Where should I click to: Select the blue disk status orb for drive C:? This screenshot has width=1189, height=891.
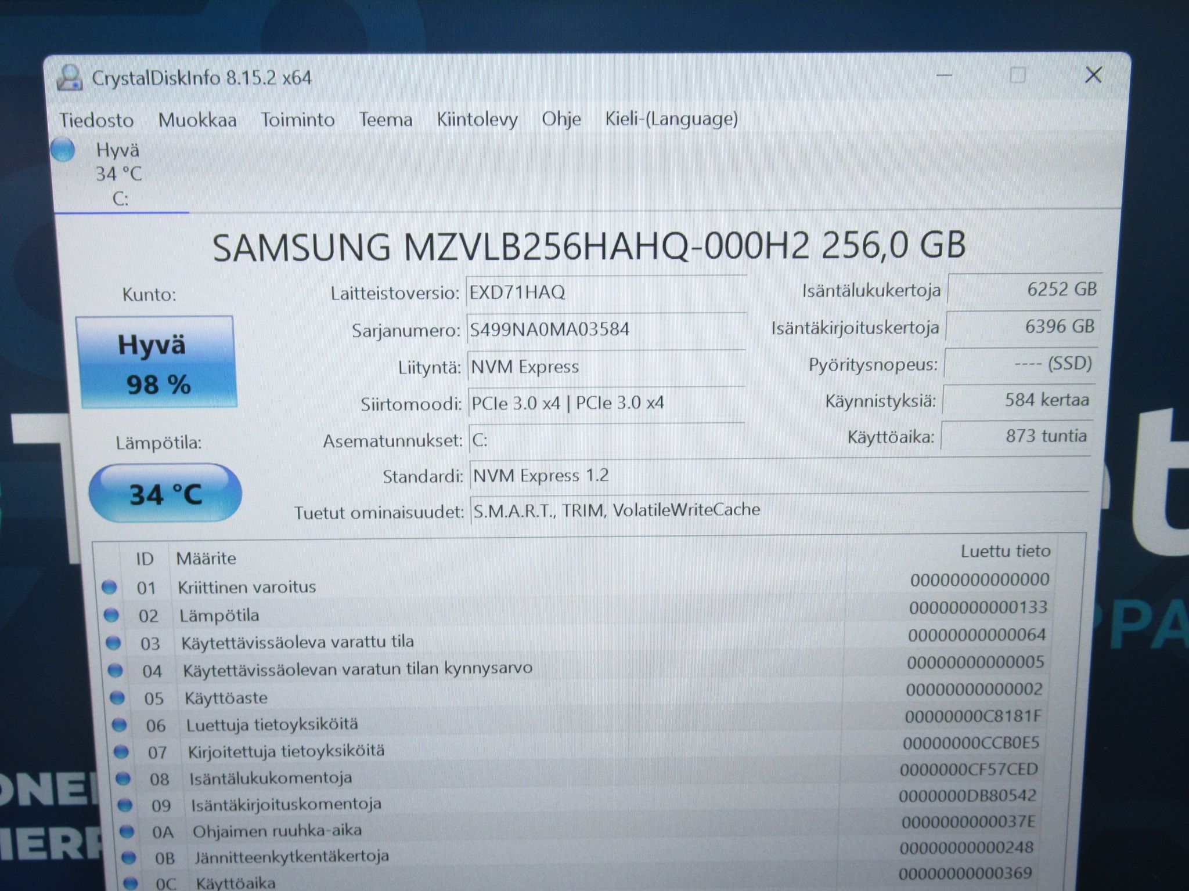click(63, 150)
